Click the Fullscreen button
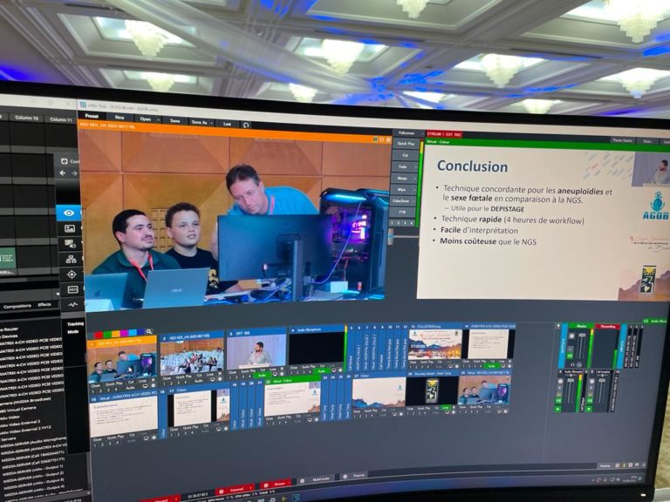Image resolution: width=670 pixels, height=502 pixels. pyautogui.click(x=406, y=133)
